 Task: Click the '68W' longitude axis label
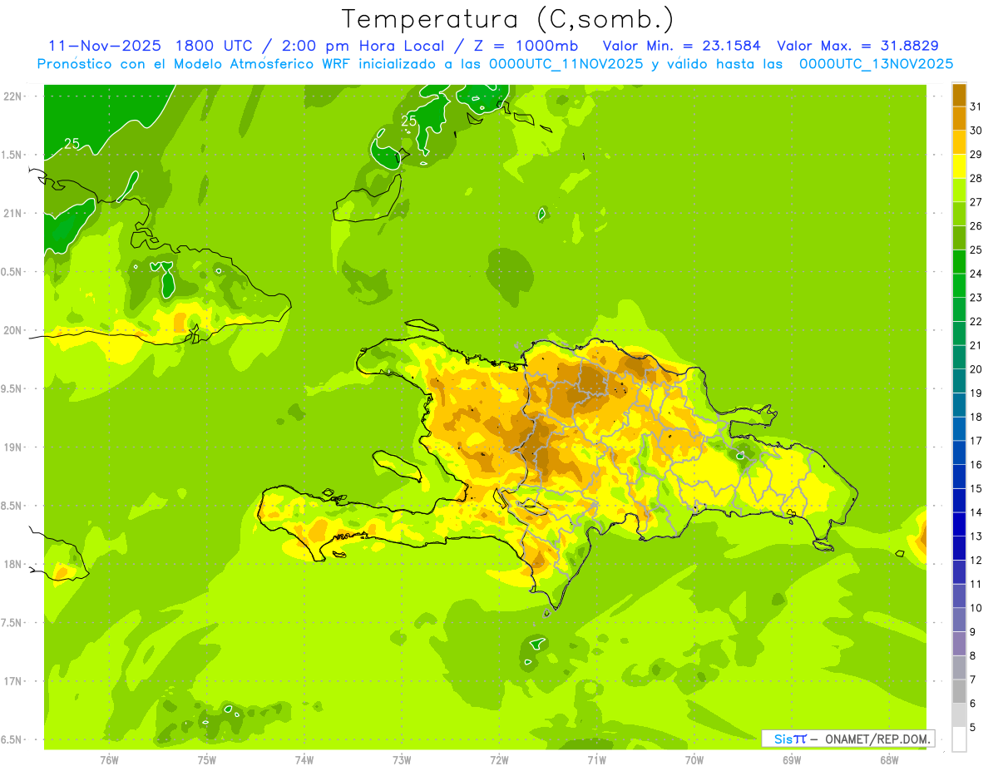point(889,760)
